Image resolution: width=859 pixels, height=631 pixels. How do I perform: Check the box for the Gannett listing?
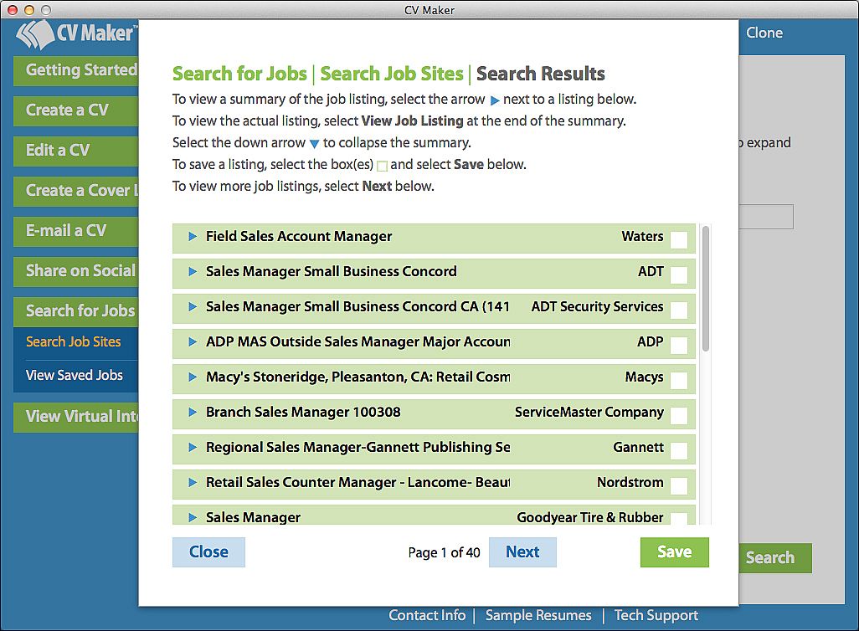tap(679, 451)
